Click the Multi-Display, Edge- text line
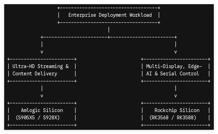Screen dimensions: 218x134 (x=174, y=66)
